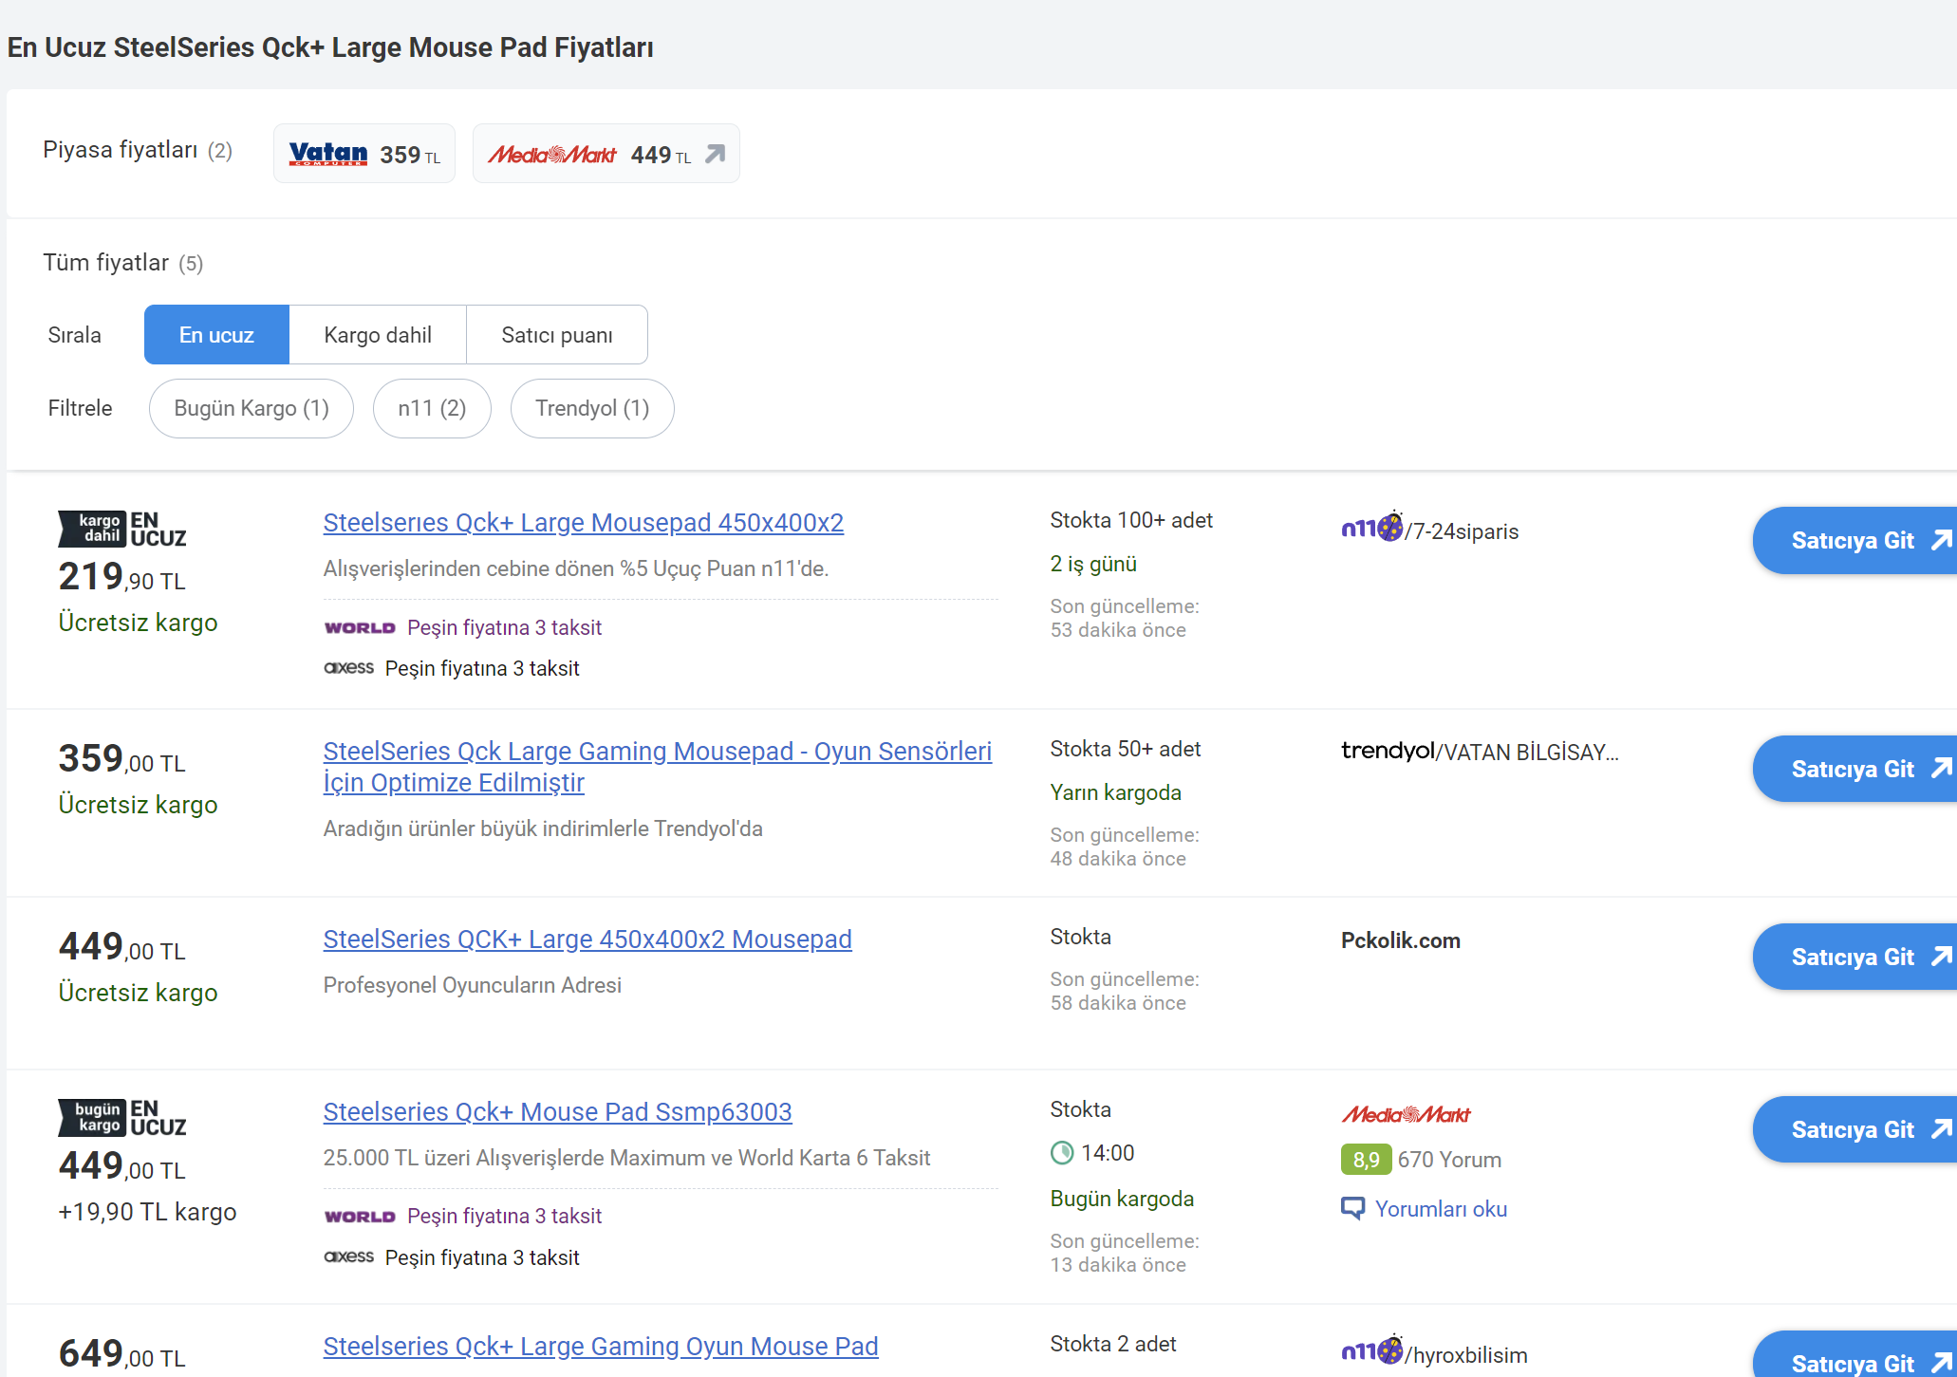Read reviews via Yorumları oku
The height and width of the screenshot is (1377, 1957).
click(1441, 1210)
